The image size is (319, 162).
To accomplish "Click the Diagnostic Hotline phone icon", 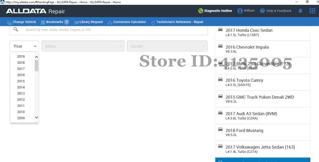I will click(x=201, y=11).
